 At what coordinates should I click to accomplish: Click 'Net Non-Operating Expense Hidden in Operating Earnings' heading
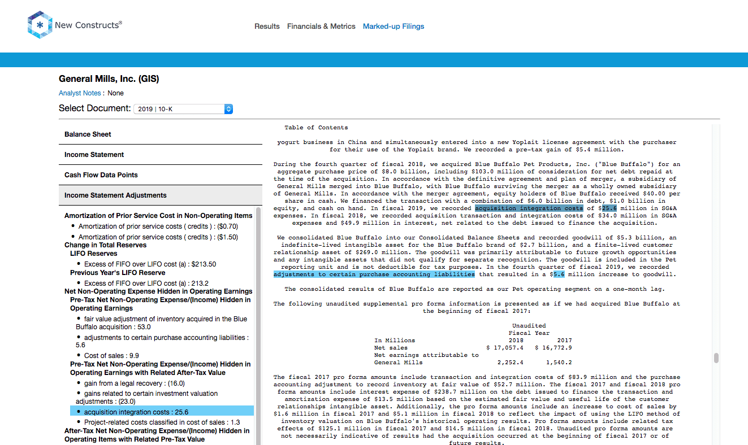158,291
